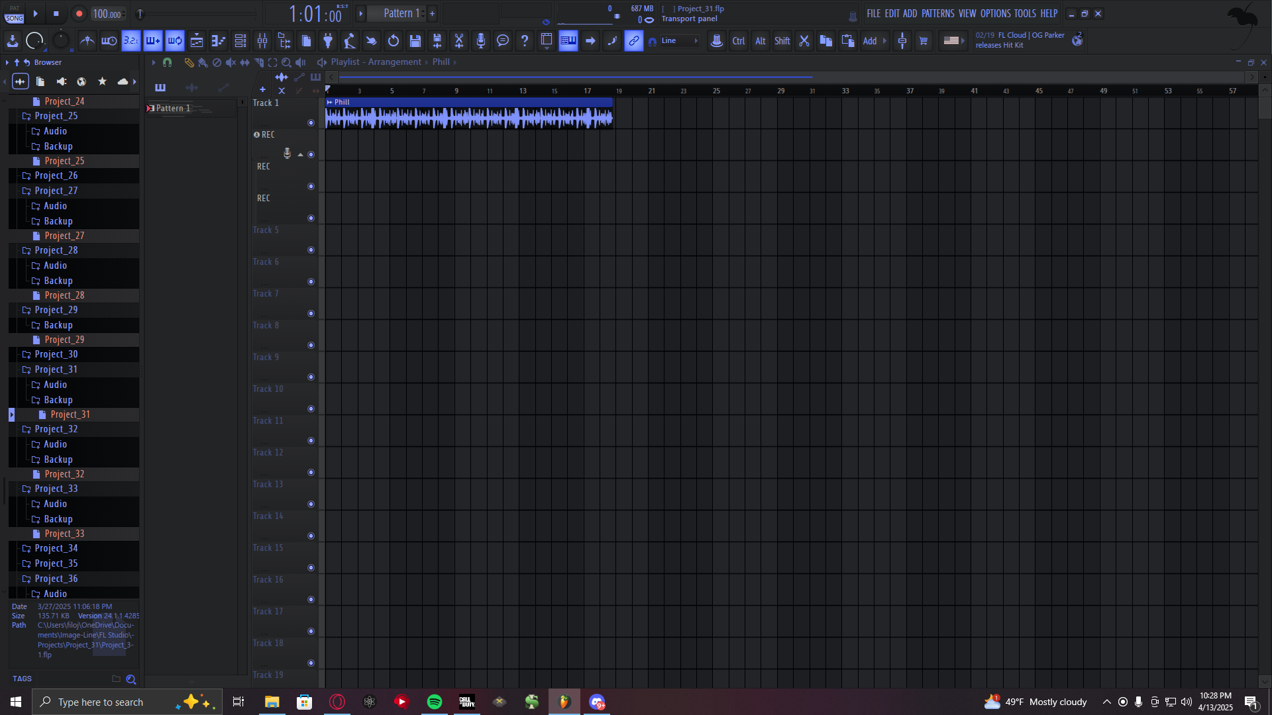Toggle playlist magnet snap
1272x715 pixels.
click(x=167, y=62)
